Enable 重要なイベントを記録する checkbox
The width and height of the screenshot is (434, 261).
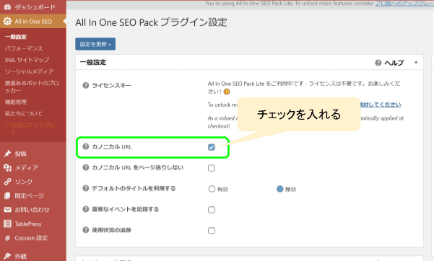[x=212, y=210]
